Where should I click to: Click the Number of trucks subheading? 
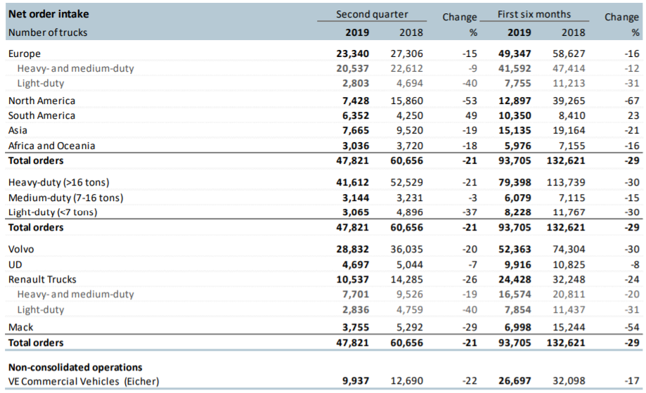point(48,32)
